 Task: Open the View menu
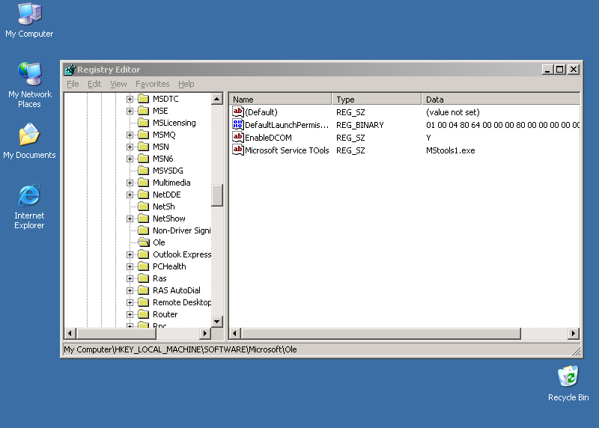click(x=118, y=84)
